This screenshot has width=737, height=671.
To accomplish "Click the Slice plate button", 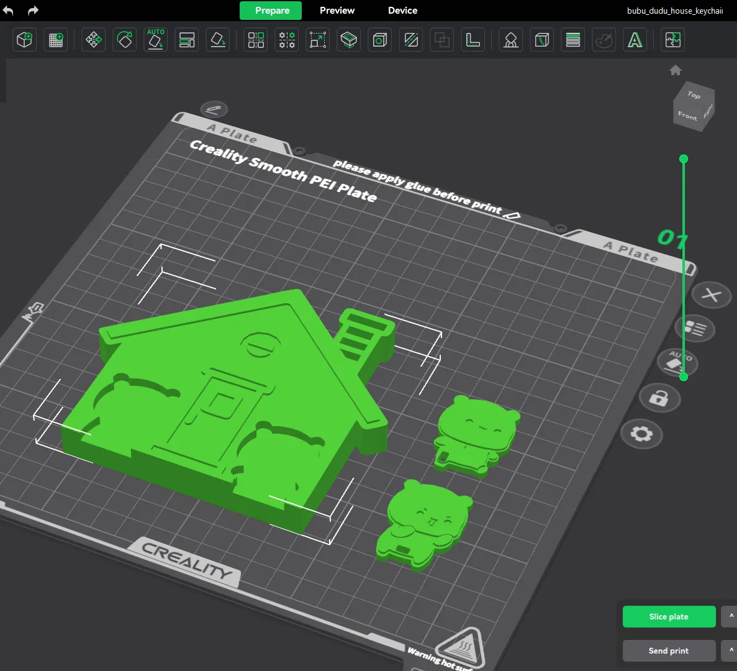I will tap(669, 616).
